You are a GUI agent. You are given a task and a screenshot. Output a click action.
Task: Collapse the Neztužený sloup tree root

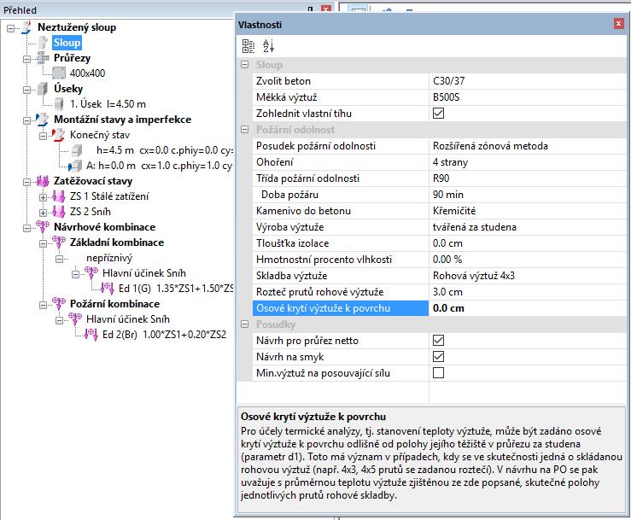pyautogui.click(x=10, y=28)
